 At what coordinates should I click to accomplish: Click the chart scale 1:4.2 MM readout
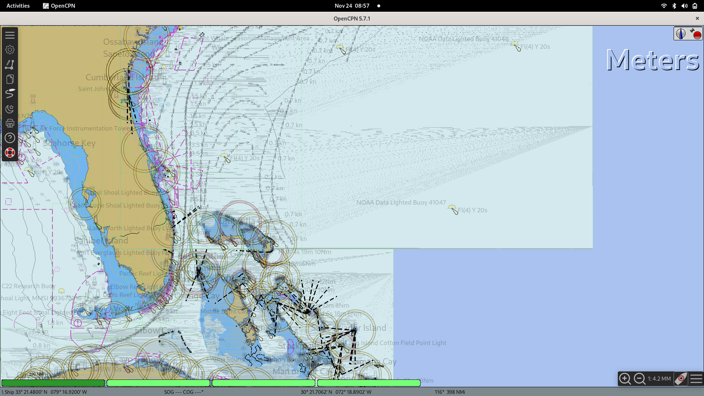[x=659, y=378]
